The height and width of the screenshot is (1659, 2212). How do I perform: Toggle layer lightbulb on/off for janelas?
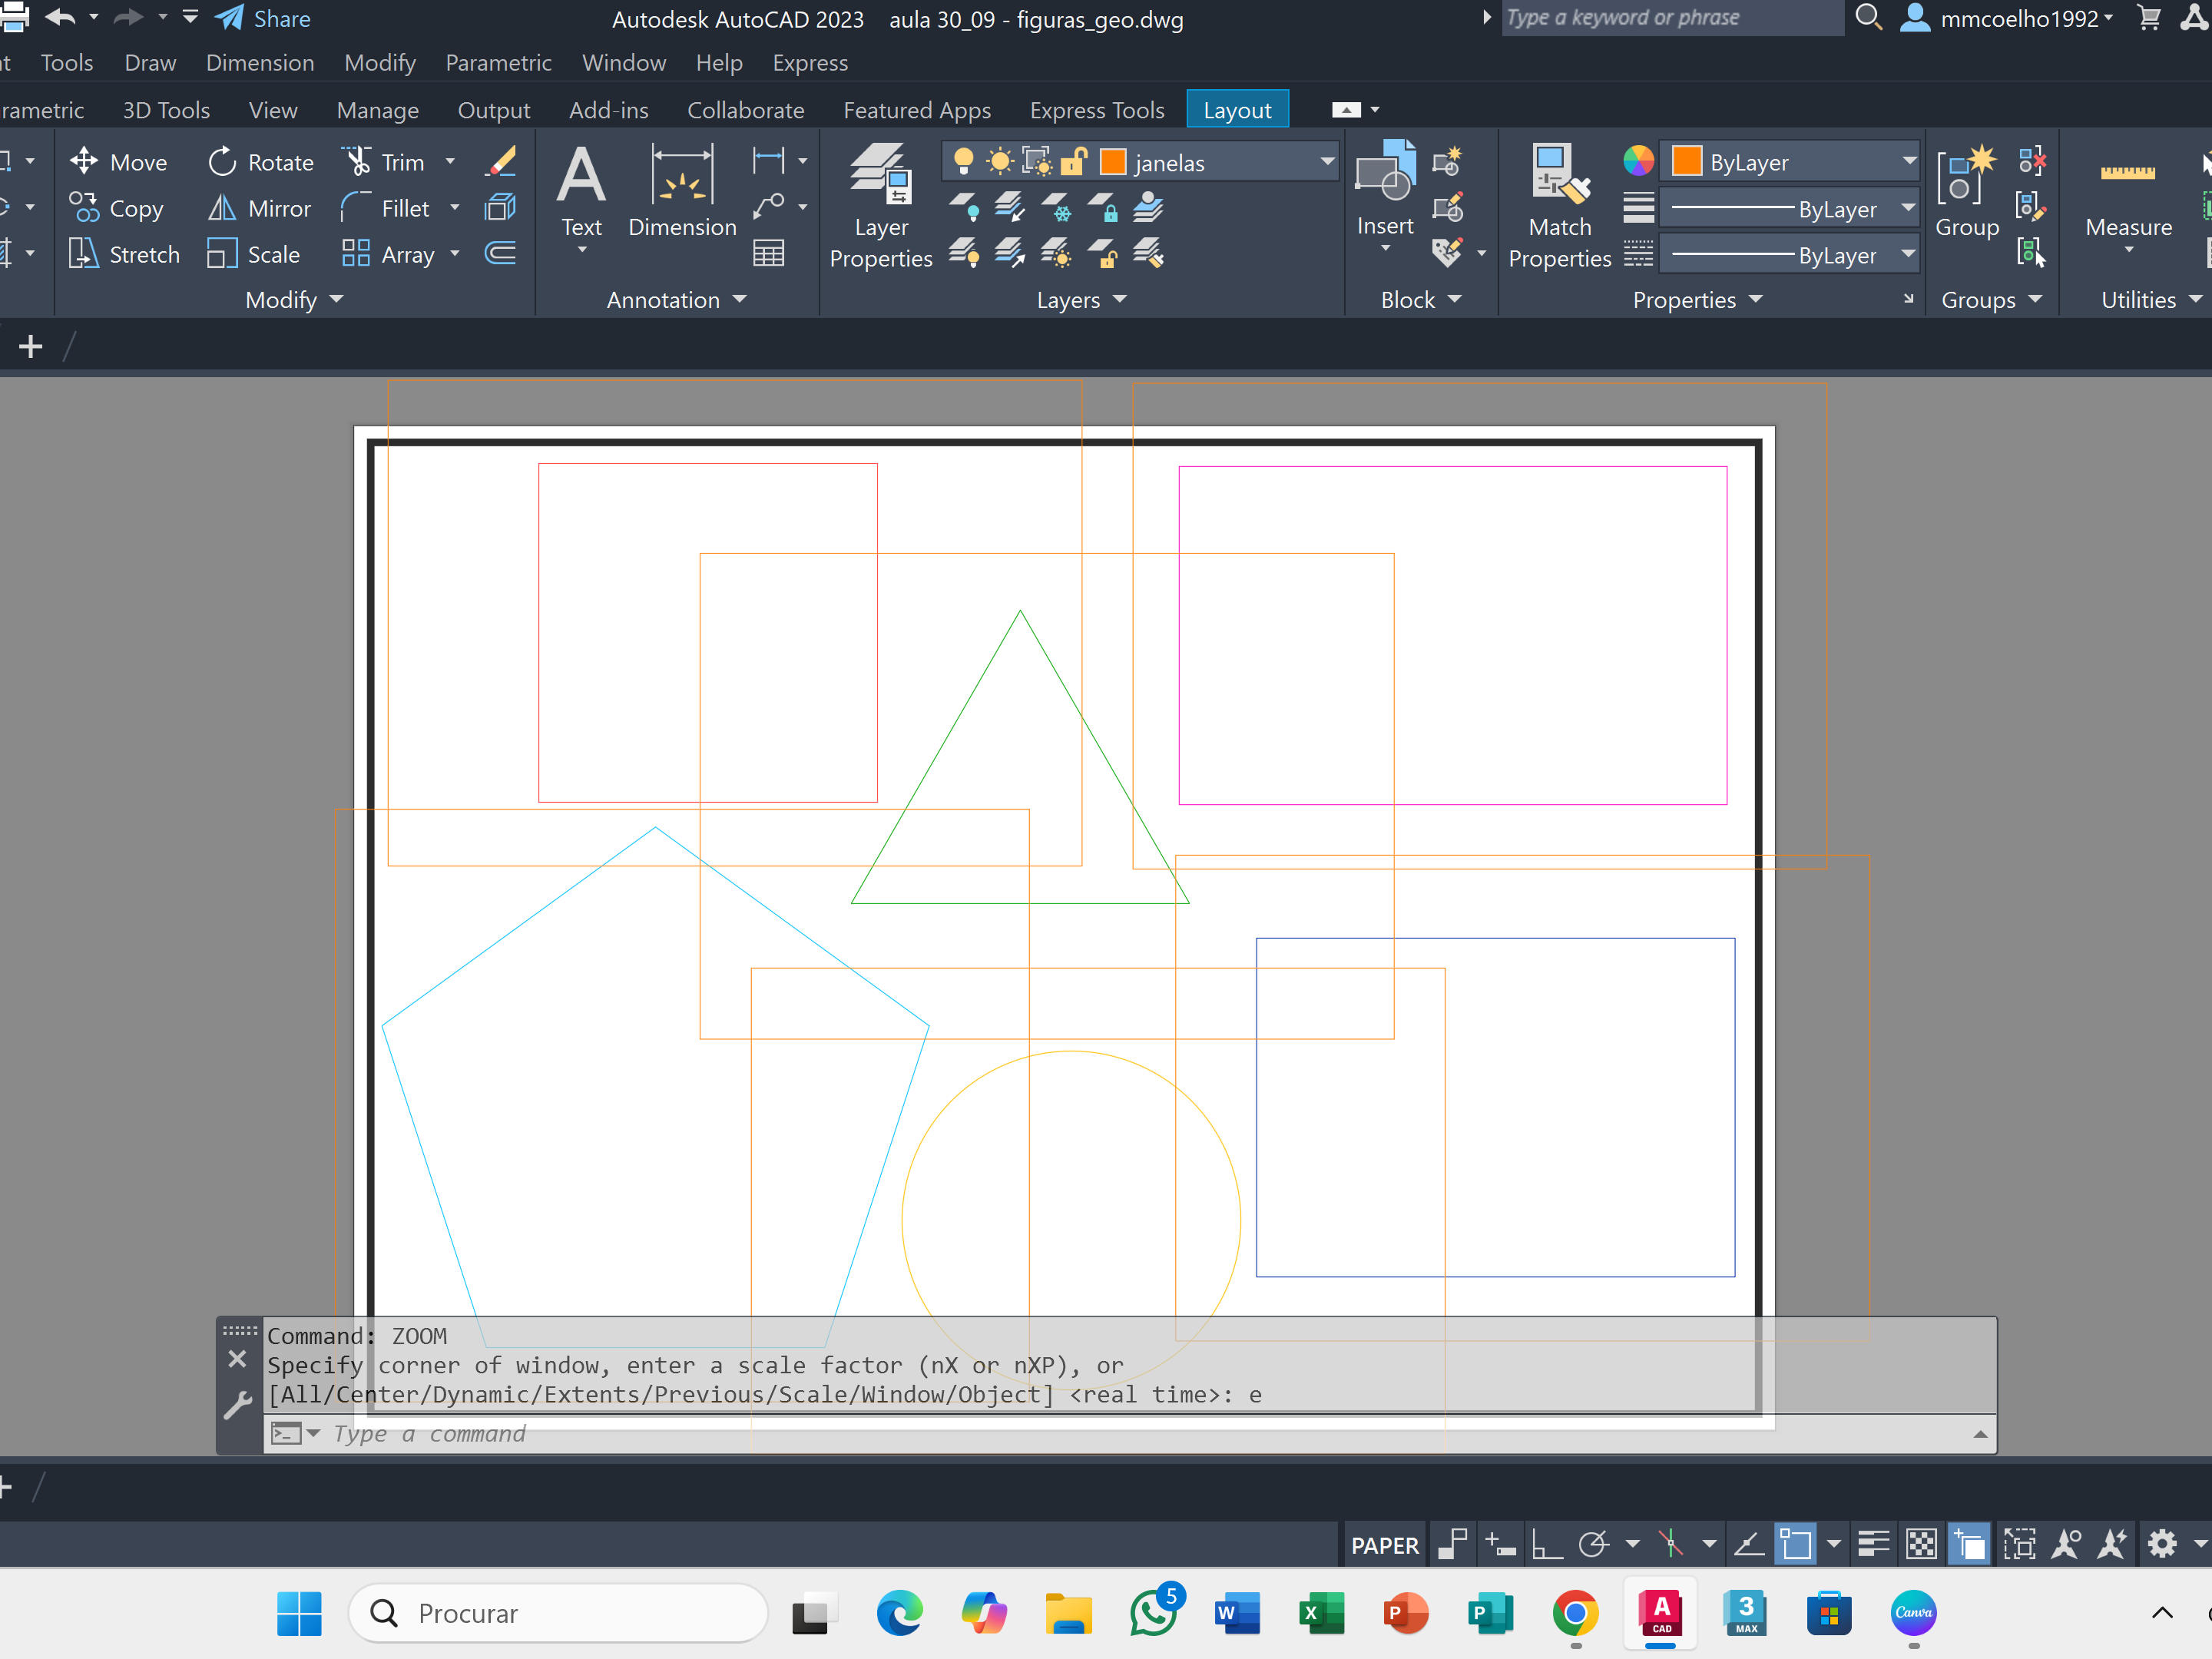(963, 162)
